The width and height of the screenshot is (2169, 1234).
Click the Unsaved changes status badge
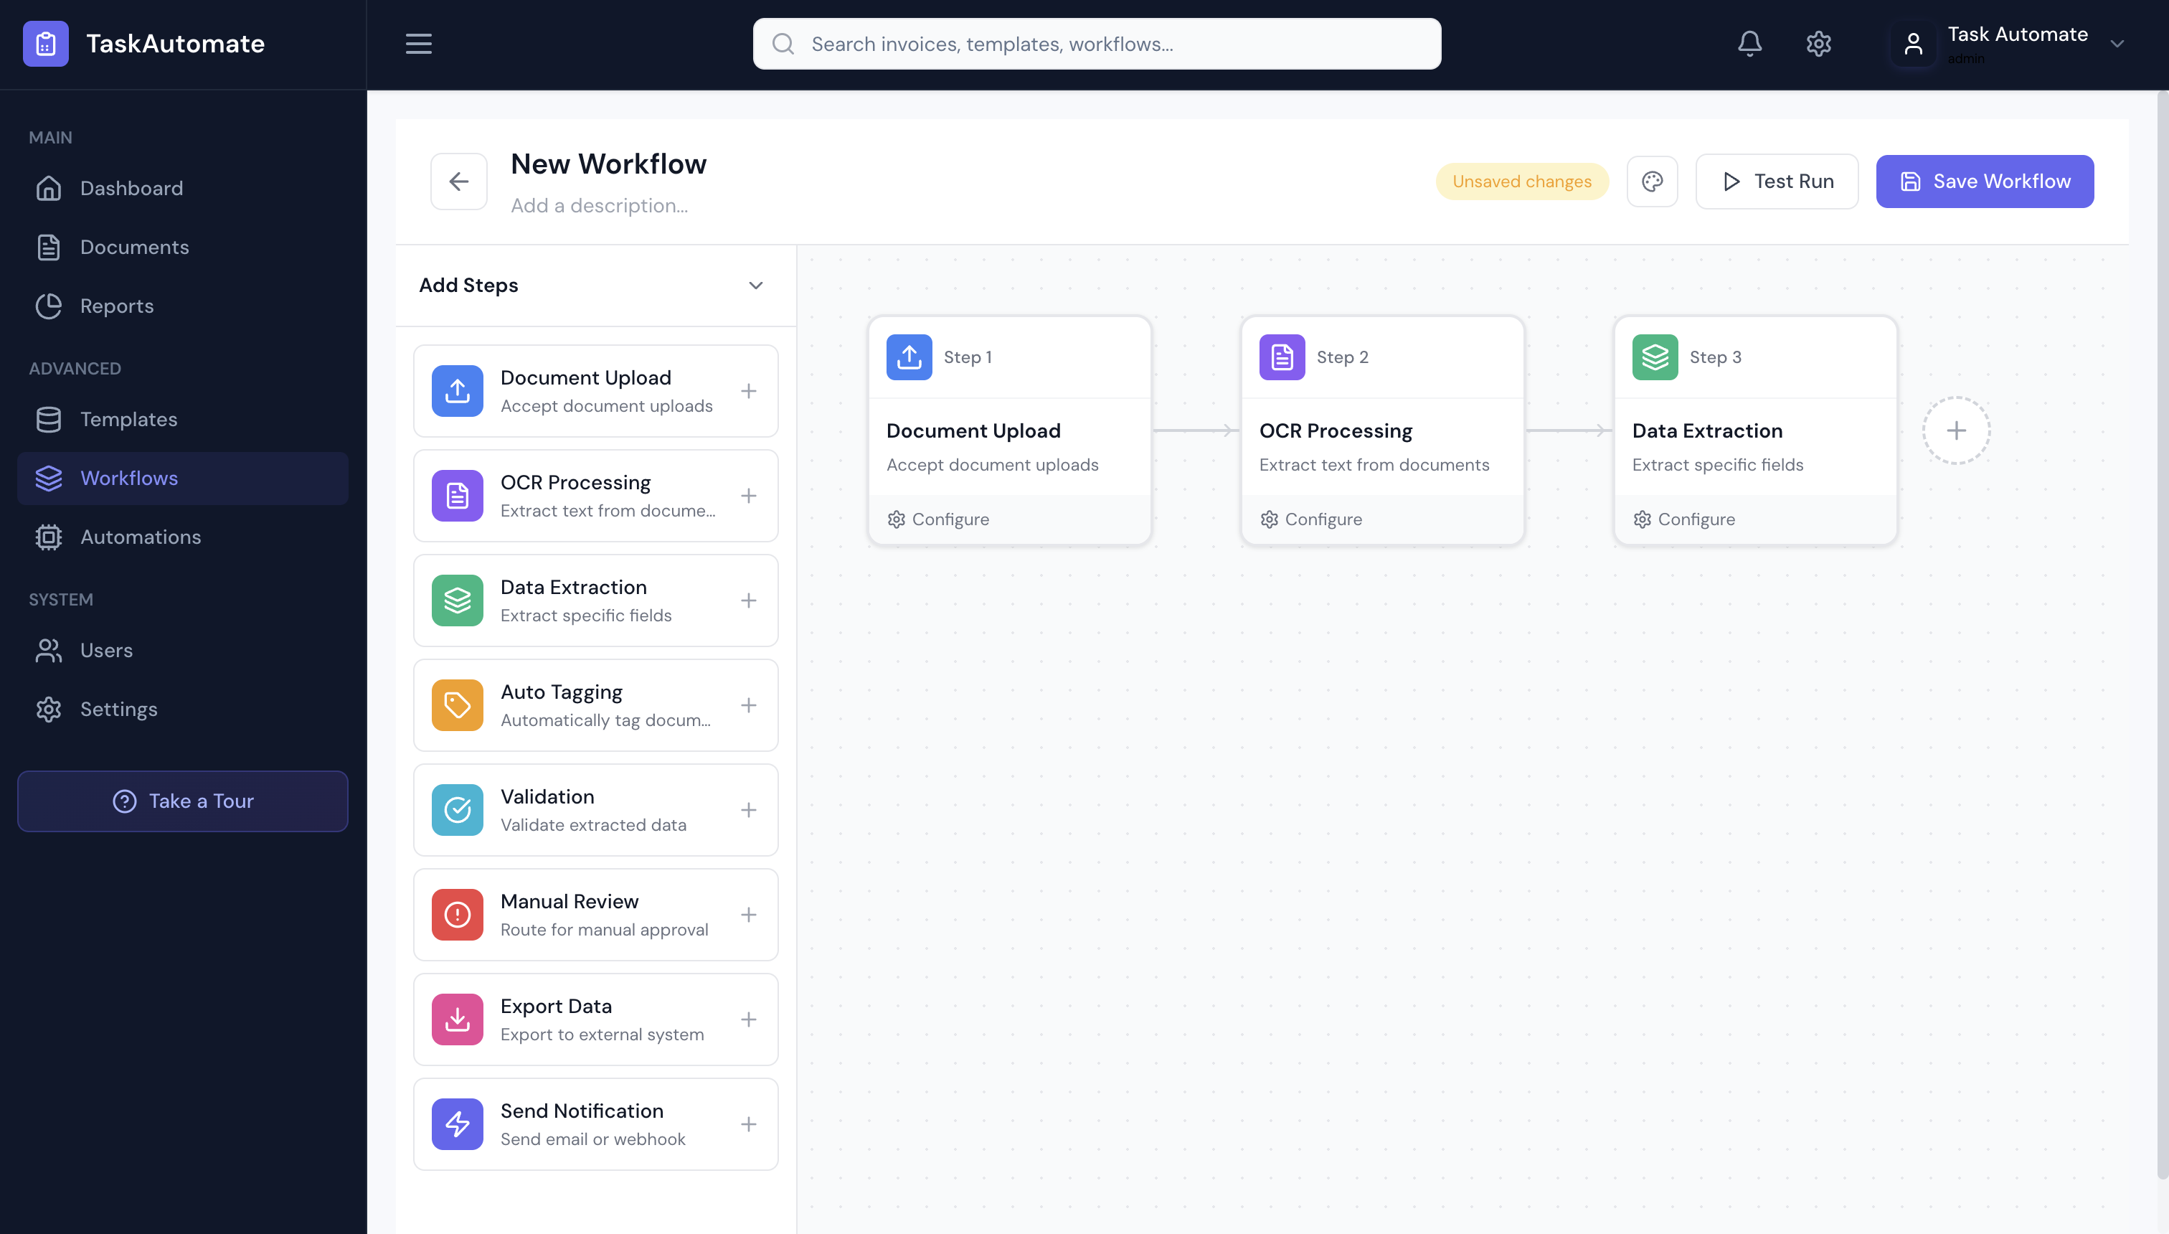[1521, 181]
